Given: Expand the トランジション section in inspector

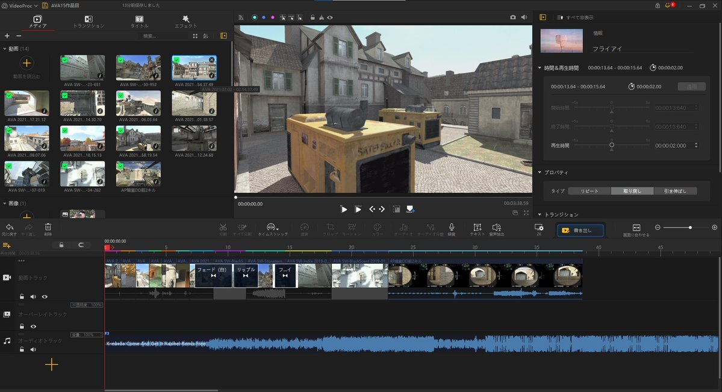Looking at the screenshot, I should (540, 214).
